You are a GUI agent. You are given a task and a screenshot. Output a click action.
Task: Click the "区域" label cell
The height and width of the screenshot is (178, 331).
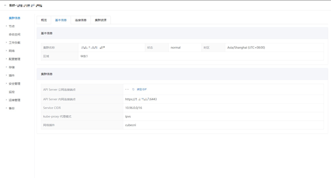tap(60, 56)
